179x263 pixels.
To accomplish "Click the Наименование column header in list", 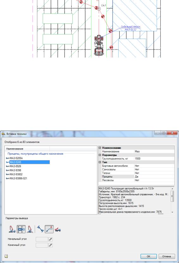I will coord(28,149).
